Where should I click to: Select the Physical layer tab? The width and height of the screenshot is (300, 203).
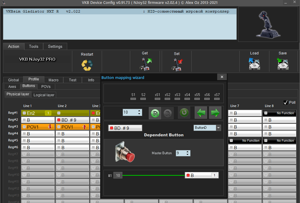18,94
